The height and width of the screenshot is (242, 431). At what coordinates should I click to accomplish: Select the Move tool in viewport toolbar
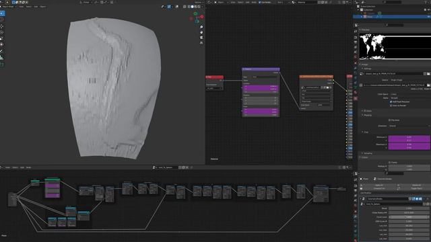[x=1, y=26]
